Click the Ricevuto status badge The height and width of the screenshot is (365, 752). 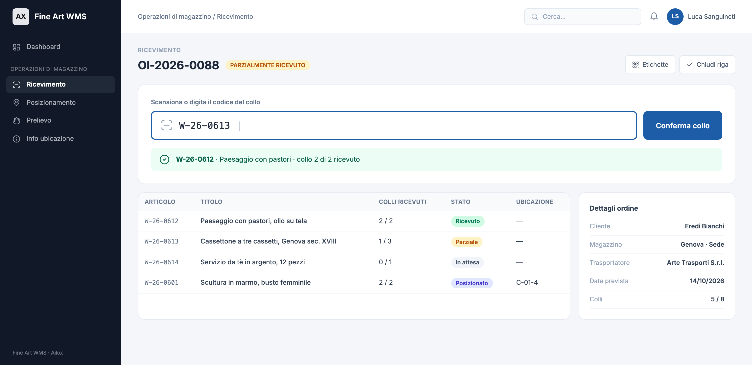click(467, 221)
